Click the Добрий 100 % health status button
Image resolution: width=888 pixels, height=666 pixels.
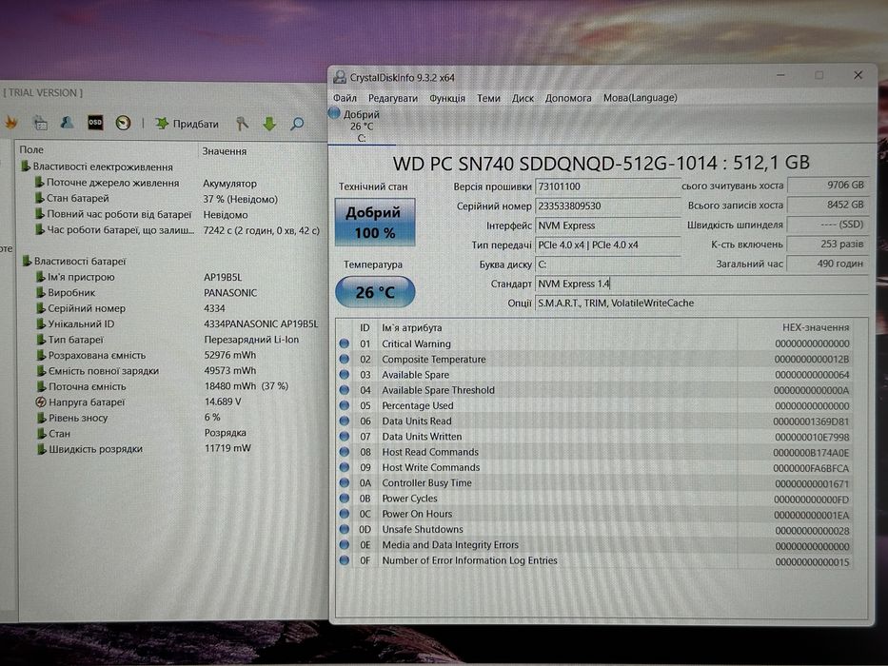point(375,222)
